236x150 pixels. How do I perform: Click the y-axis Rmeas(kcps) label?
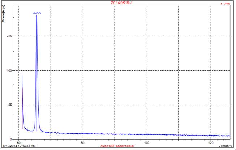pos(4,13)
